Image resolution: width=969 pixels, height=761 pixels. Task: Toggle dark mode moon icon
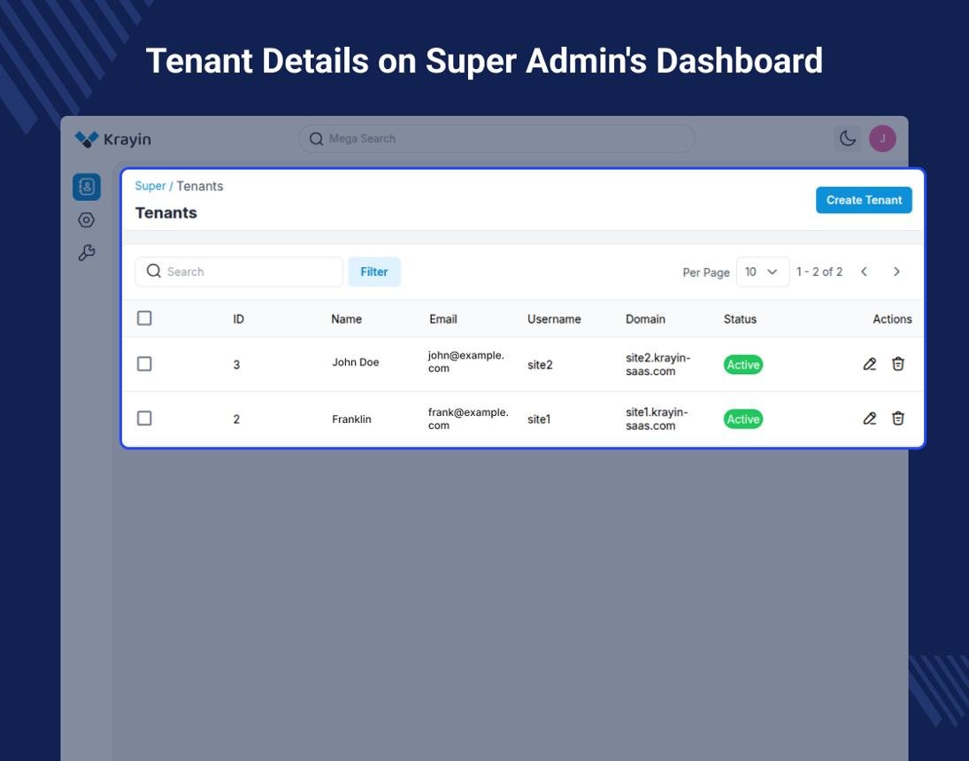pyautogui.click(x=847, y=138)
